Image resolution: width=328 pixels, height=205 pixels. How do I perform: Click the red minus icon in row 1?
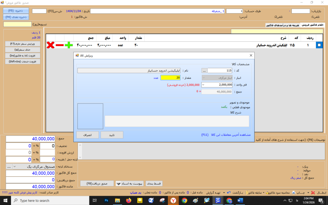60,45
